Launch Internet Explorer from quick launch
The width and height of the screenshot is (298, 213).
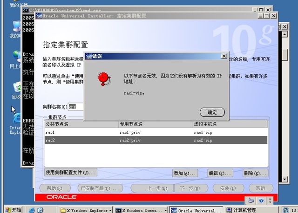coord(32,210)
